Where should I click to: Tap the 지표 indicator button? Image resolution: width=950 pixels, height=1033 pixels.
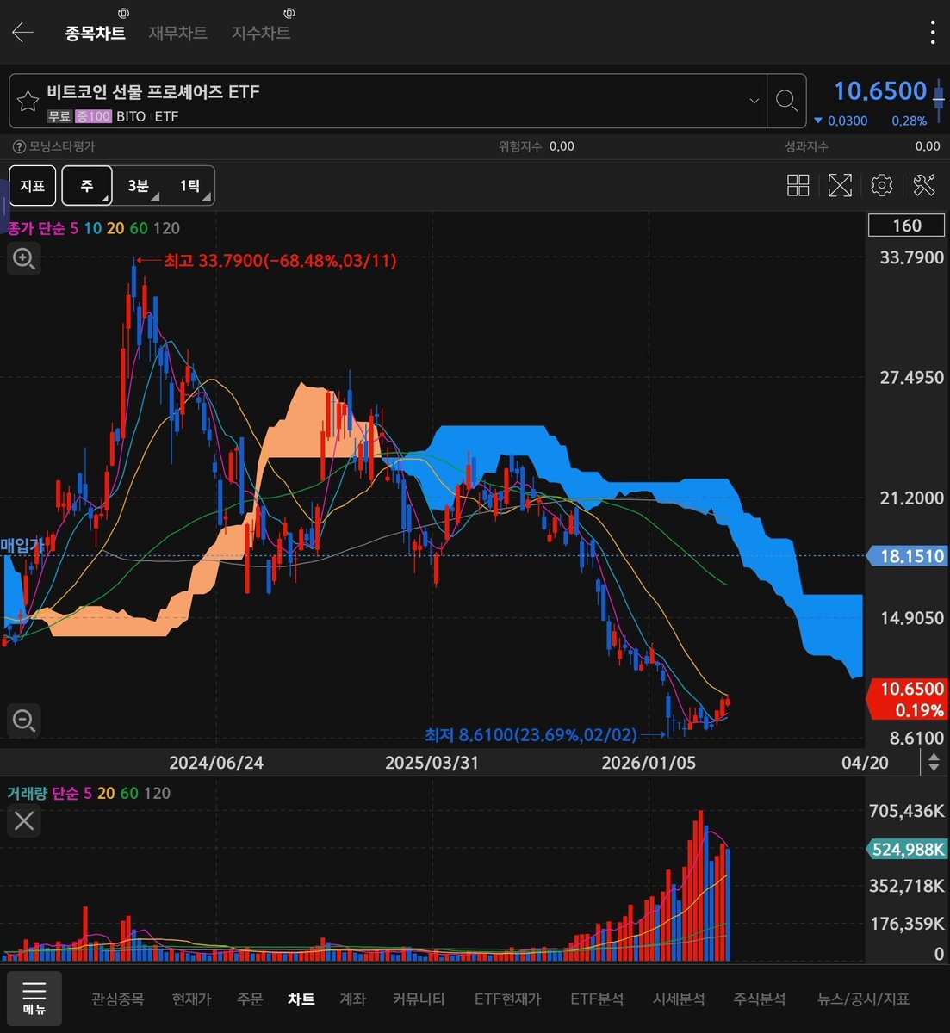coord(33,186)
